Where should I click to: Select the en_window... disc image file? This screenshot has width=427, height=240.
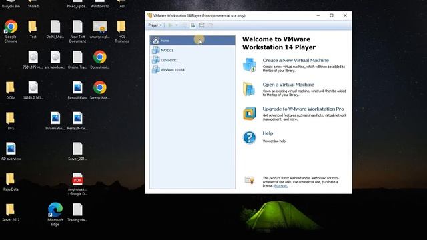(55, 59)
